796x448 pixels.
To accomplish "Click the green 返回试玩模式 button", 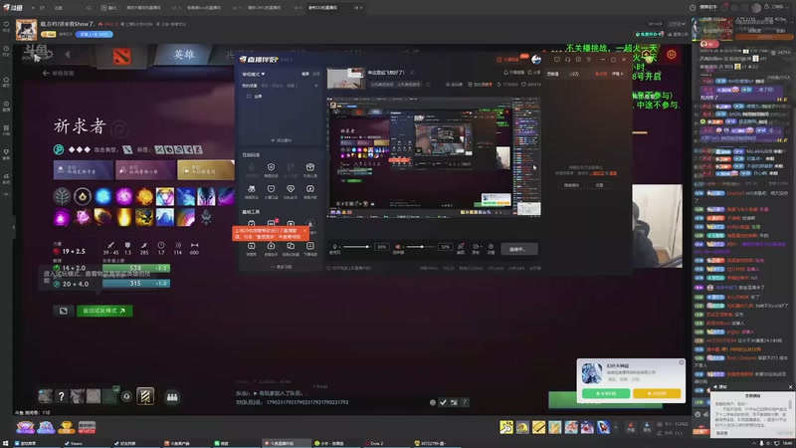I will pyautogui.click(x=104, y=311).
